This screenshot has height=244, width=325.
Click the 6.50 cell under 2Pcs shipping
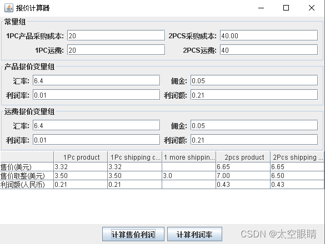297,175
